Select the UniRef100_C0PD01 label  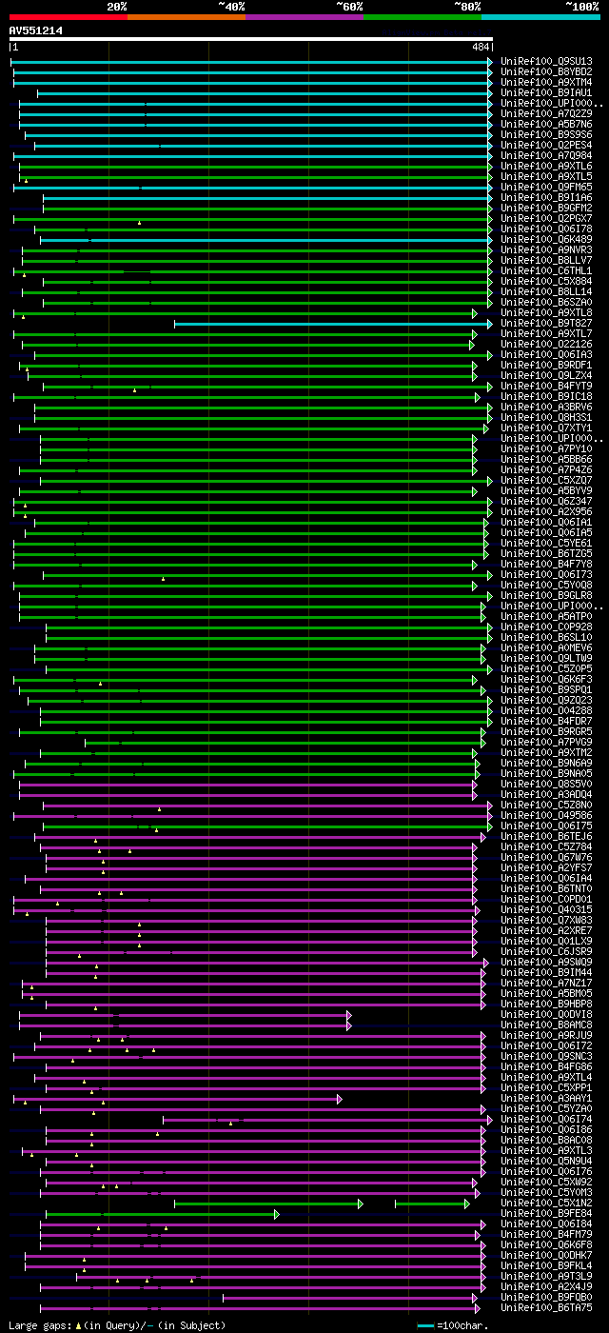coord(546,899)
